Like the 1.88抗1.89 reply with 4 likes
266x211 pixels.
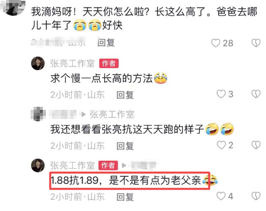[221, 196]
